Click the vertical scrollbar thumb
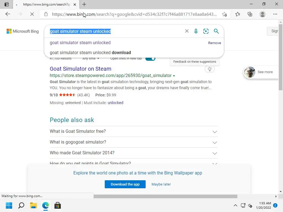Image resolution: width=283 pixels, height=212 pixels. (x=281, y=57)
